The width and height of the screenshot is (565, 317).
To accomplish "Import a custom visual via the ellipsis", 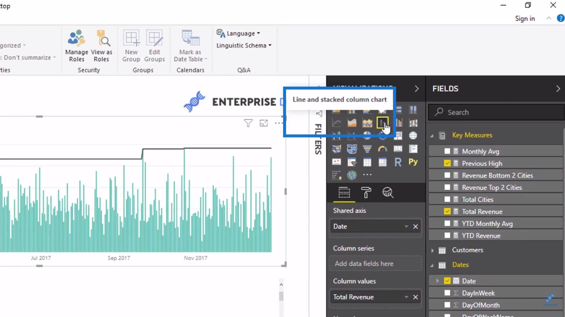I will pyautogui.click(x=367, y=174).
